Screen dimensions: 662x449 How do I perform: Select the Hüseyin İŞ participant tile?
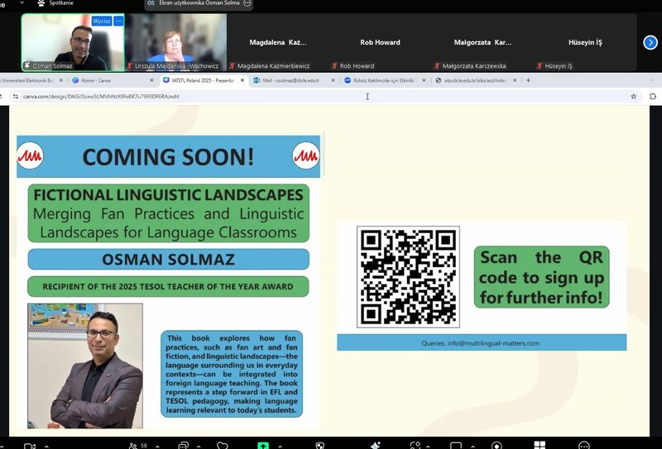[585, 42]
